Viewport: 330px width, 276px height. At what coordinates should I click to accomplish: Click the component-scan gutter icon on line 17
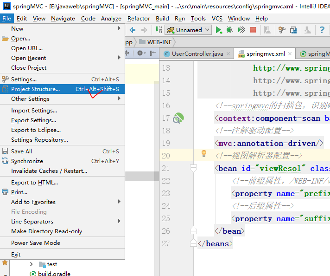click(178, 118)
